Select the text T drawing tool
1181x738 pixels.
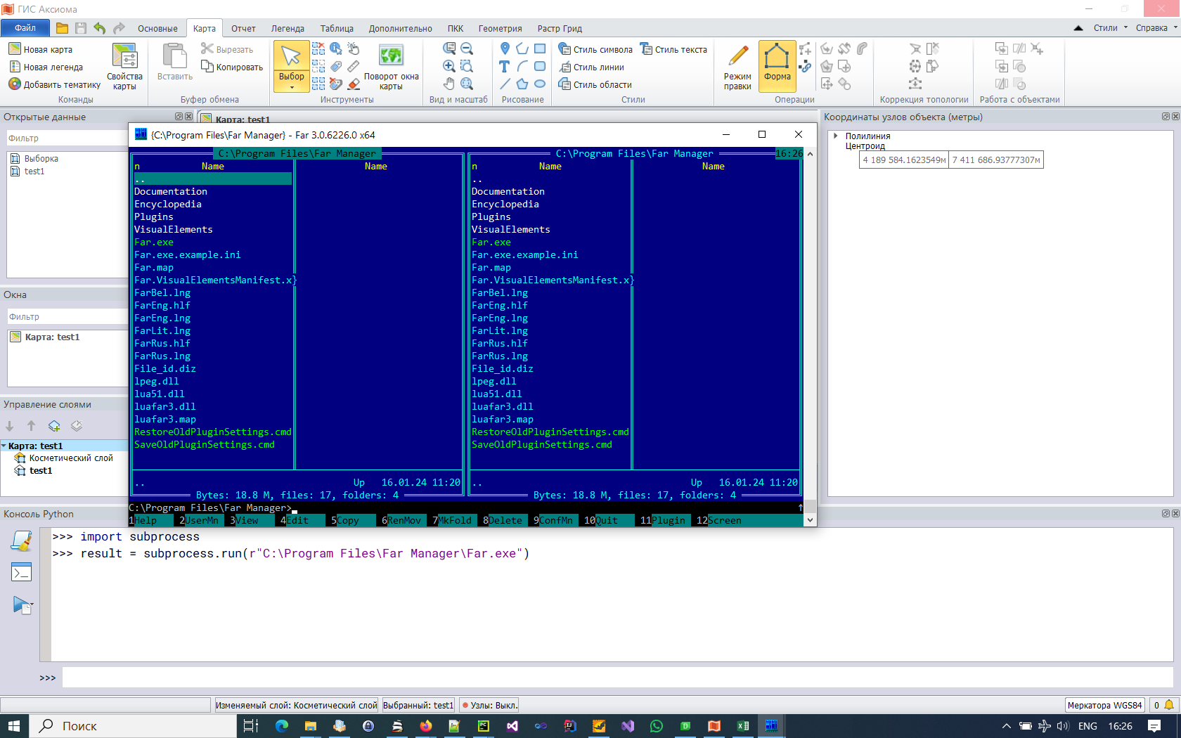tap(505, 66)
